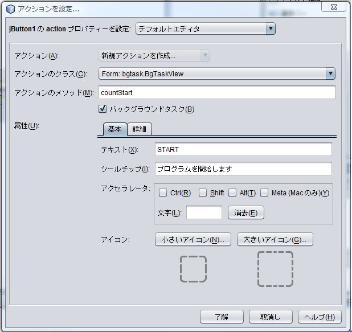The image size is (352, 332).
Task: Enable the Shift accelerator checkbox
Action: (203, 193)
